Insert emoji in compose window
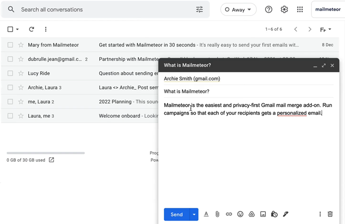 [x=240, y=214]
